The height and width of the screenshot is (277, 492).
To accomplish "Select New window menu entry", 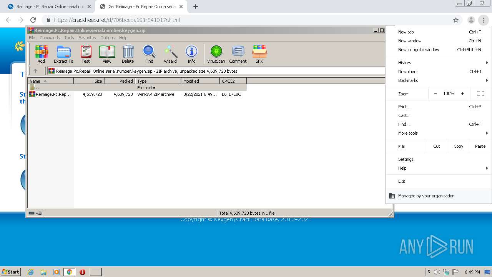I will pos(439,41).
